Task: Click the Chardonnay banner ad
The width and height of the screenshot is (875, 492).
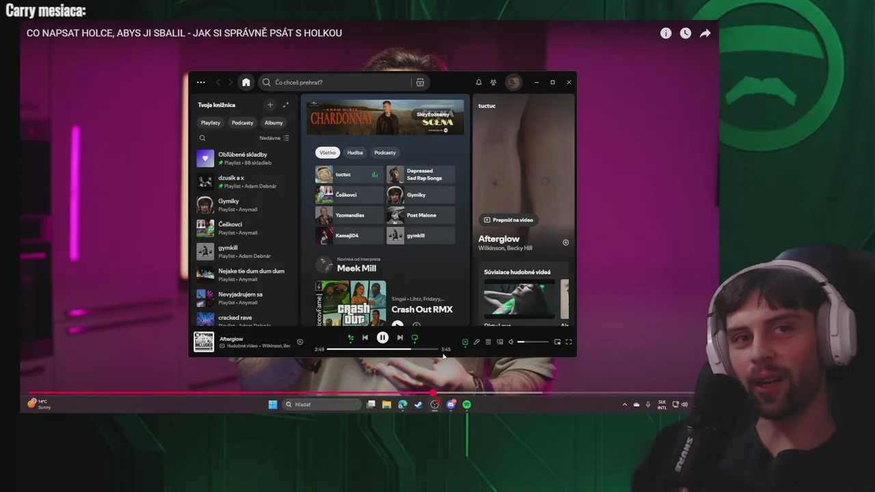Action: click(386, 118)
